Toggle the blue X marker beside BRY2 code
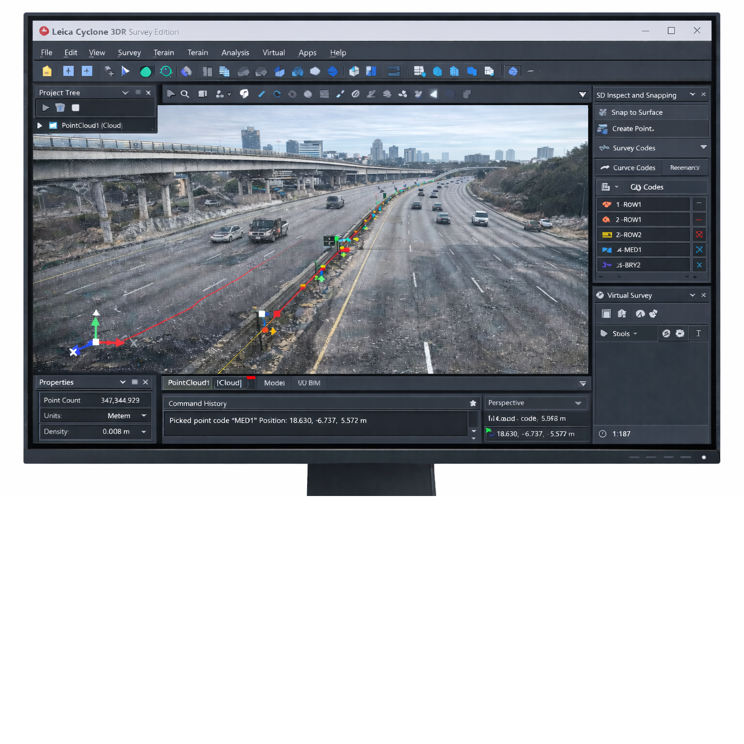Screen dimensions: 744x744 699,265
